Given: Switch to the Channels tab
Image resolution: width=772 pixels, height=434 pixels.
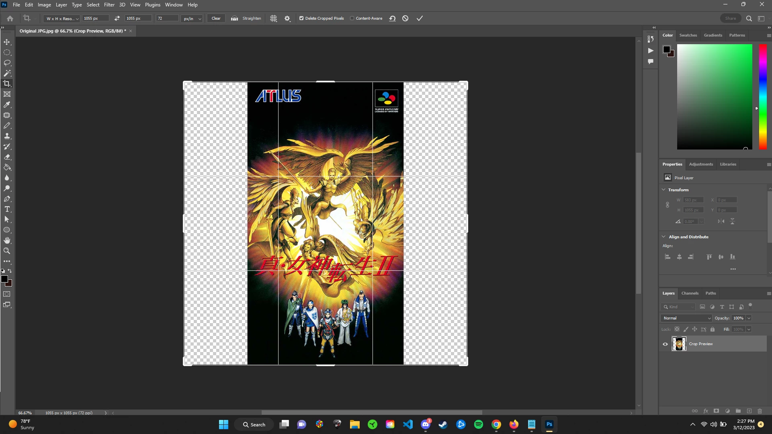Looking at the screenshot, I should [690, 293].
